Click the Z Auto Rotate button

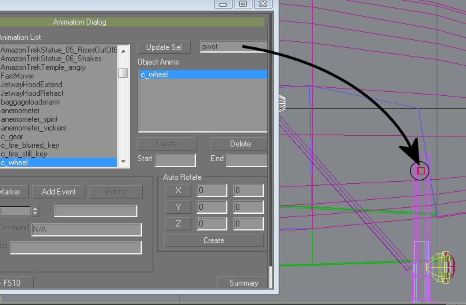pos(178,224)
